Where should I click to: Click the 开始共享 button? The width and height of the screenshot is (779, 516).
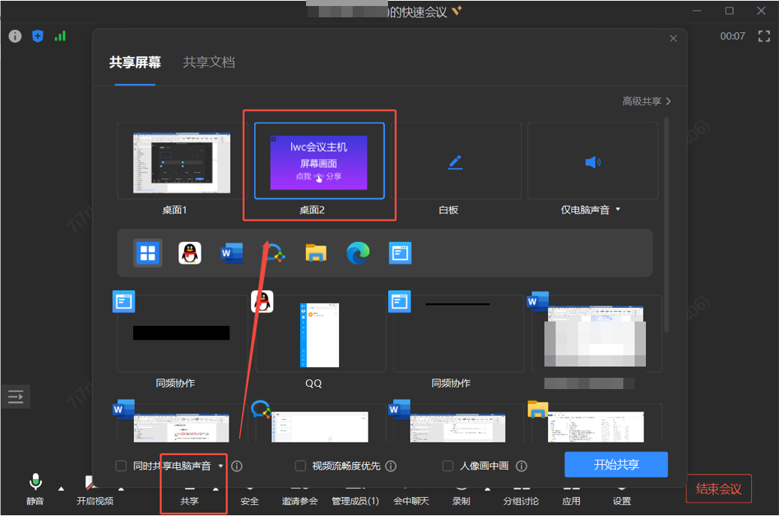click(x=616, y=465)
